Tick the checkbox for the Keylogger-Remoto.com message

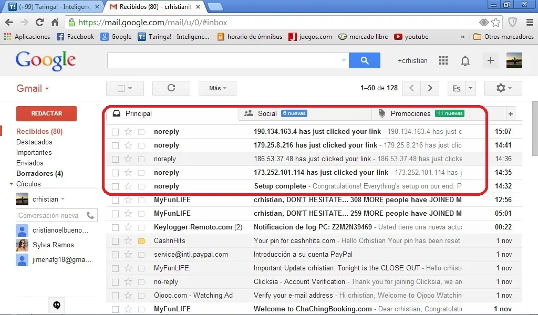pyautogui.click(x=115, y=227)
